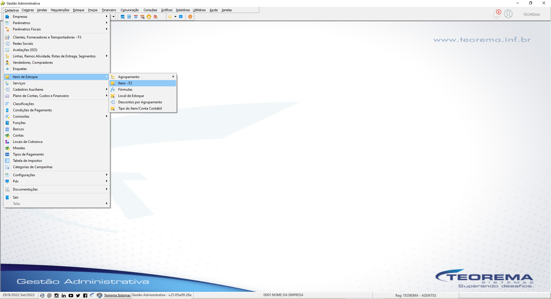Image resolution: width=551 pixels, height=299 pixels.
Task: Expand the Comissões submenu
Action: [57, 117]
